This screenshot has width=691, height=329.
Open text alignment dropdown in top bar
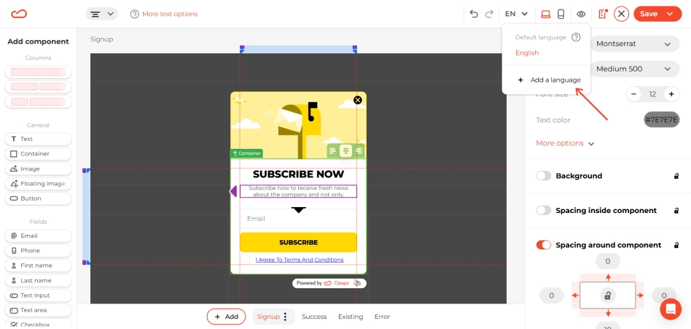(102, 14)
